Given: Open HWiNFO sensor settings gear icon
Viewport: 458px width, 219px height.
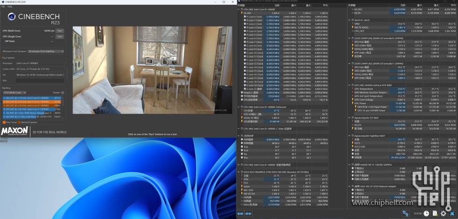Looking at the screenshot, I should point(443,213).
